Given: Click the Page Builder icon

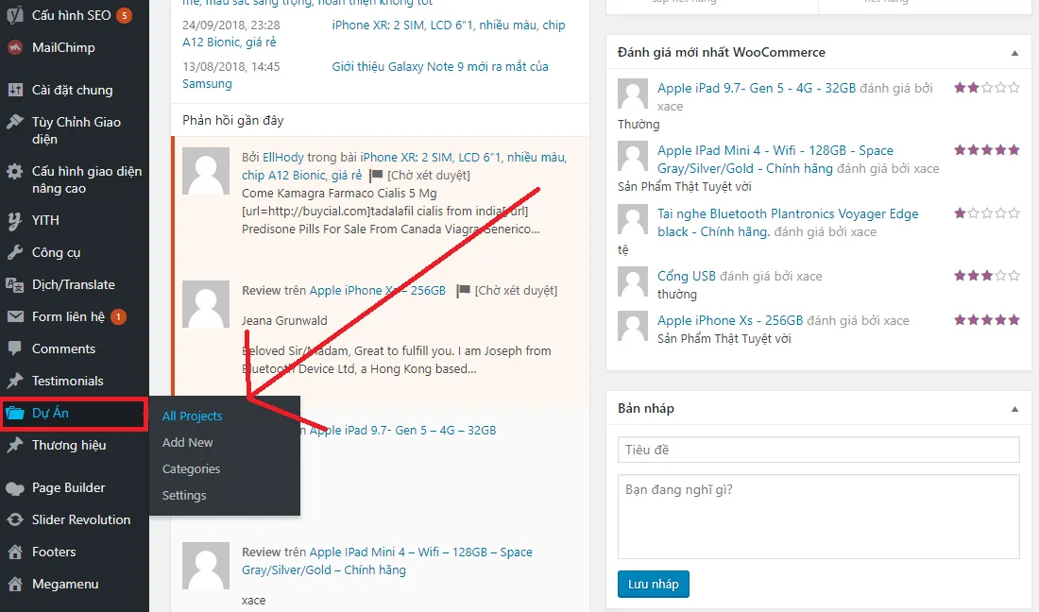Looking at the screenshot, I should coord(14,488).
